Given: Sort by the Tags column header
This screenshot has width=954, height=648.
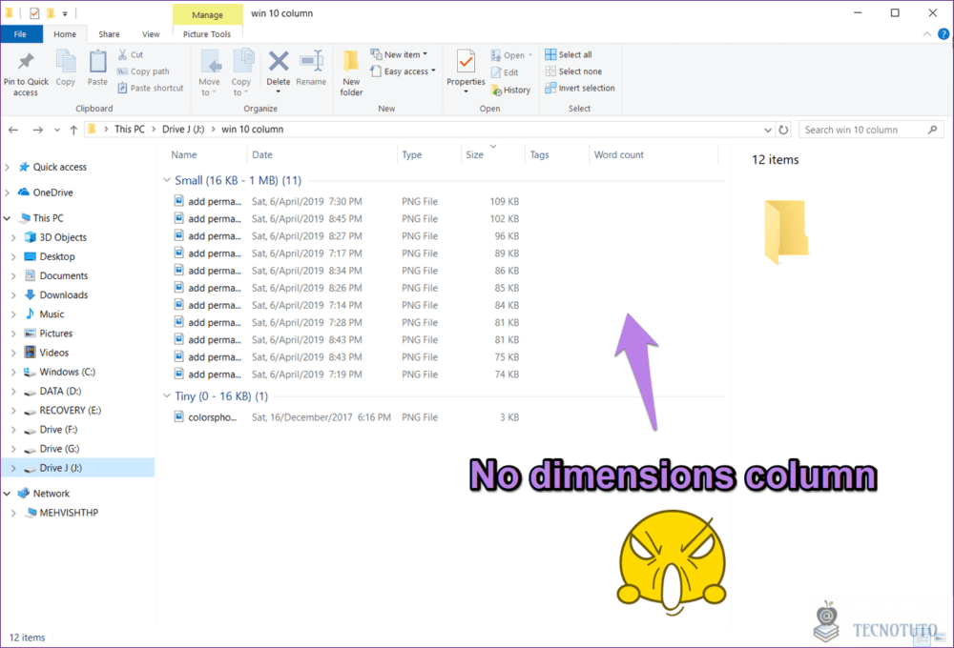Looking at the screenshot, I should [x=539, y=154].
